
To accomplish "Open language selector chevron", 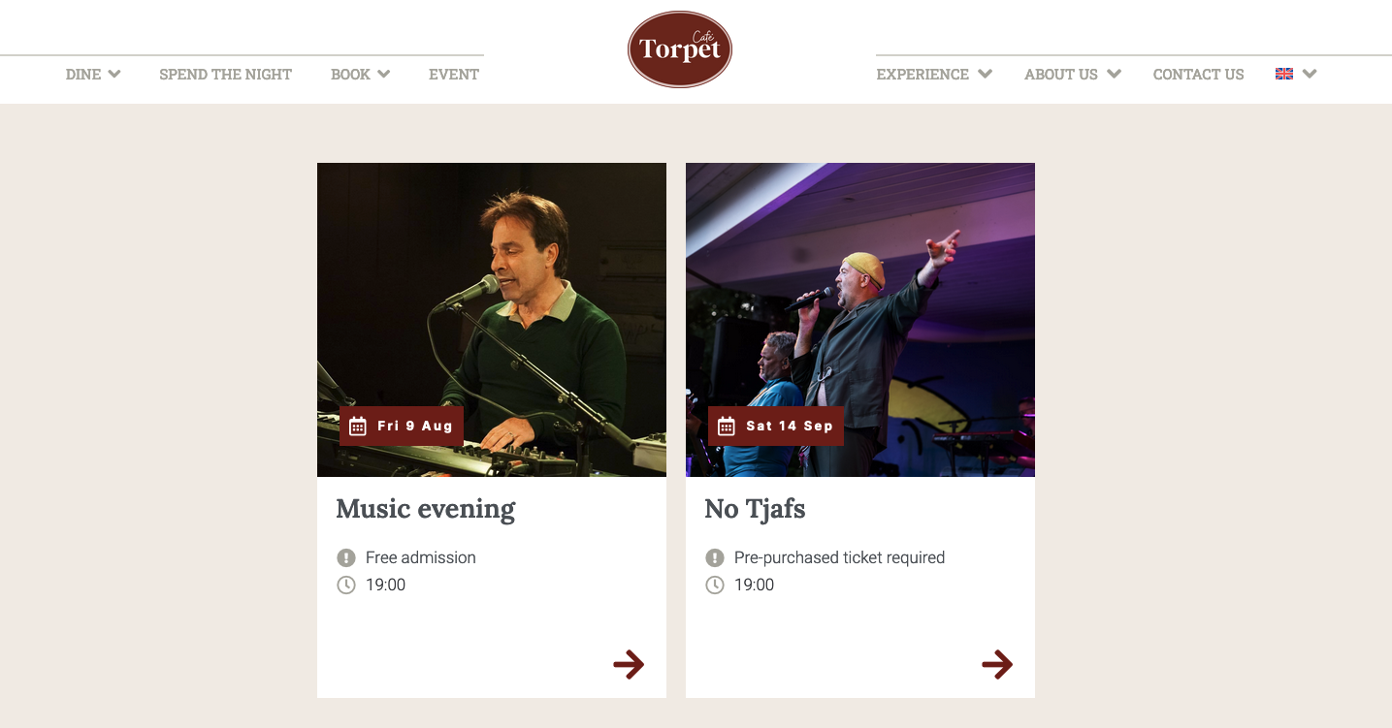I will pyautogui.click(x=1310, y=74).
